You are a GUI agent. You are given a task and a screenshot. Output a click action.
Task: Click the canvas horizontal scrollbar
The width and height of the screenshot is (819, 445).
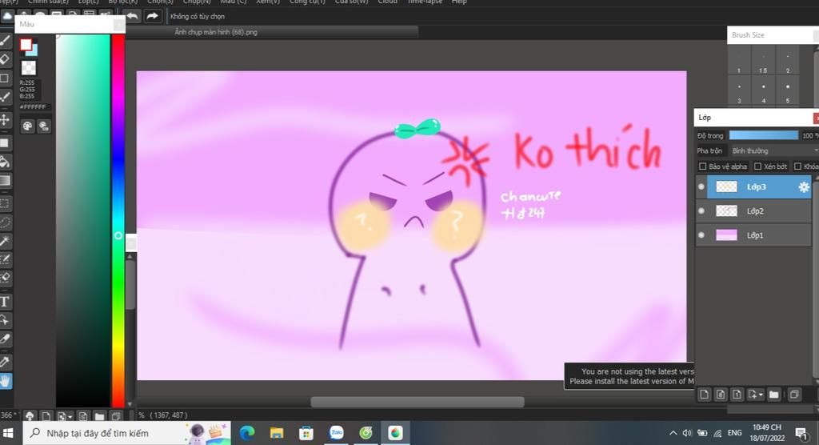[417, 402]
